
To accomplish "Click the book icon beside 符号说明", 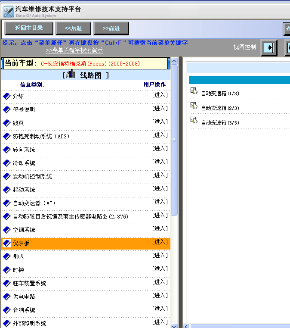I will tap(7, 109).
